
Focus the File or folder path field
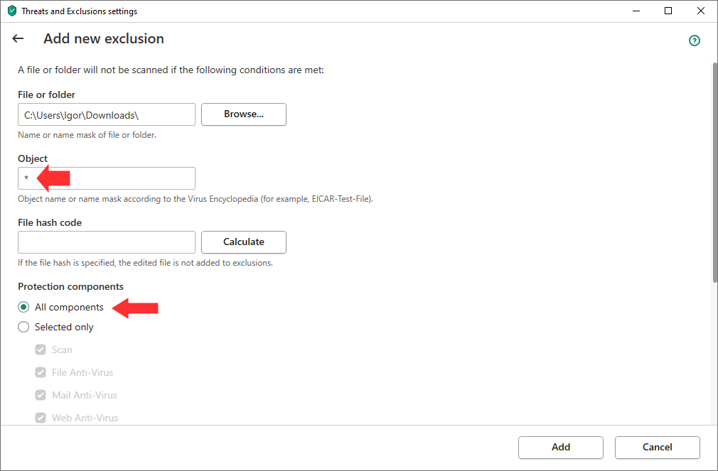tap(107, 114)
